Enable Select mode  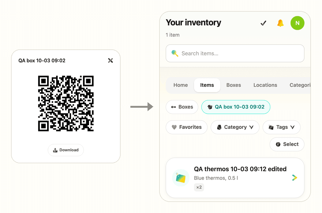coord(287,144)
